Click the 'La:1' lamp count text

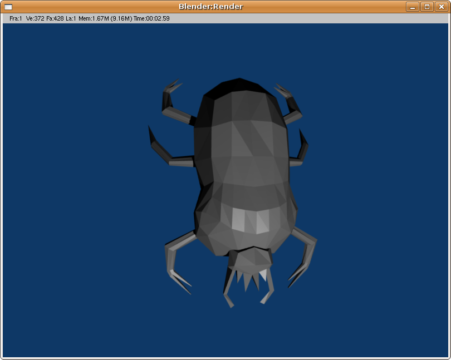point(71,18)
